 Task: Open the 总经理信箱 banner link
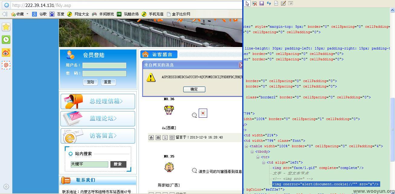point(98,101)
